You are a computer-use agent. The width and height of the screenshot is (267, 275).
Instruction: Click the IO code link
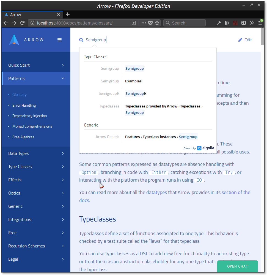(199, 180)
